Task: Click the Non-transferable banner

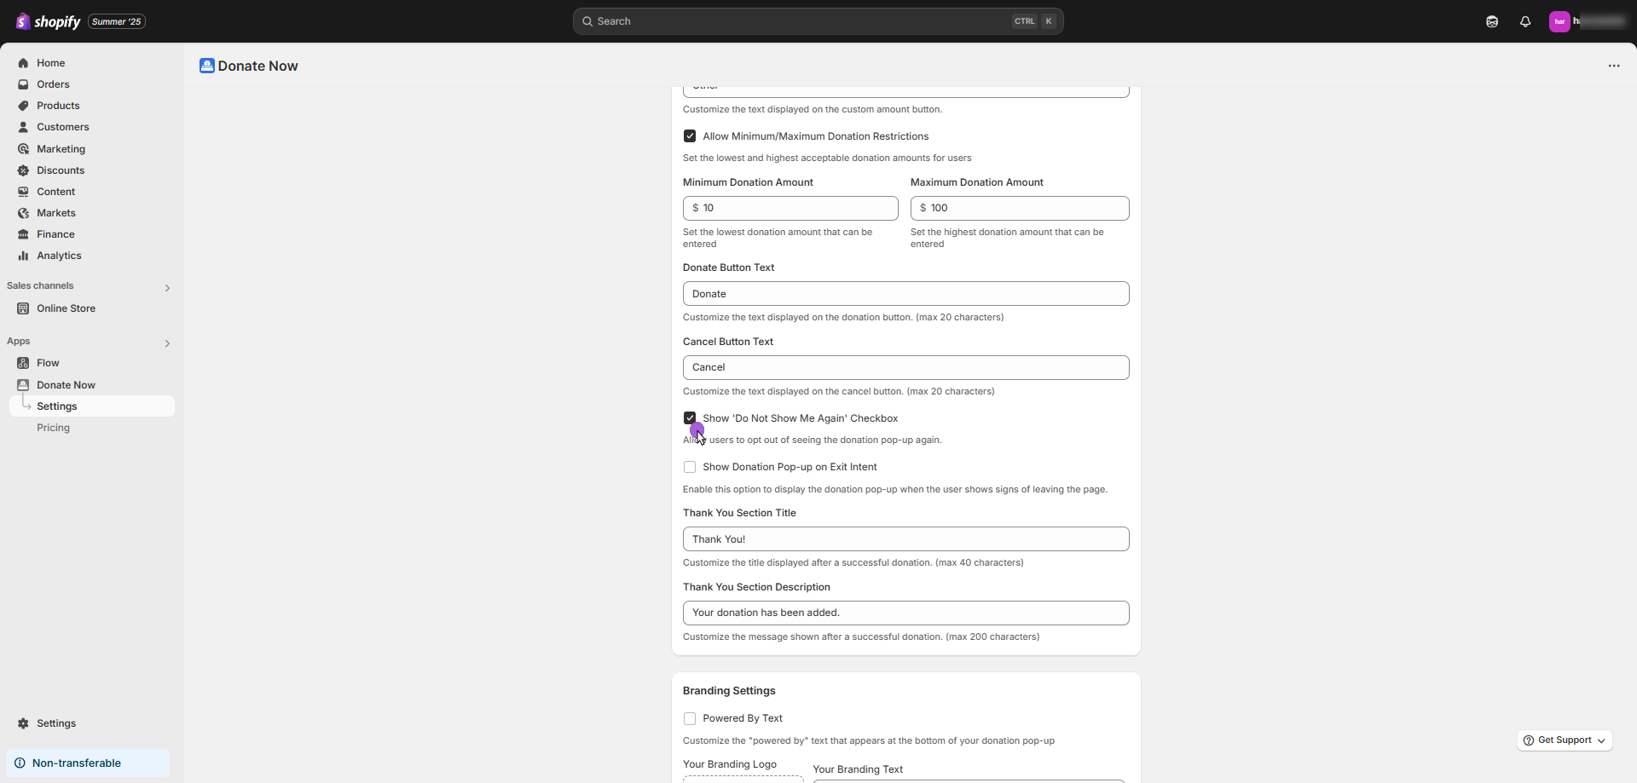Action: [88, 763]
